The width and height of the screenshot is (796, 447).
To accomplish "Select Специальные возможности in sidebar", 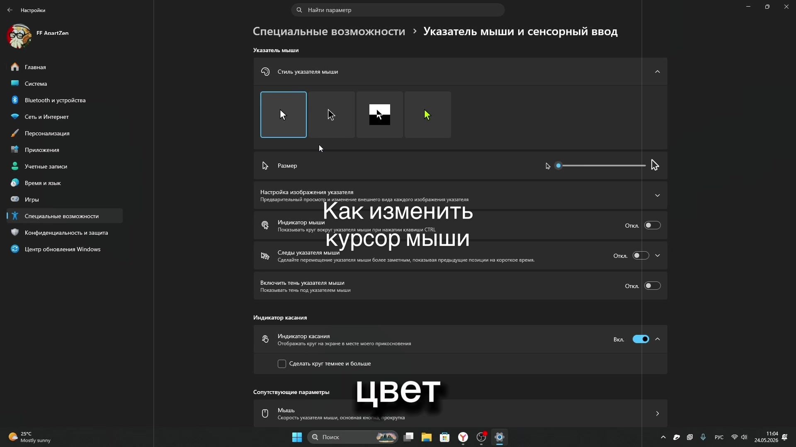I will [65, 216].
